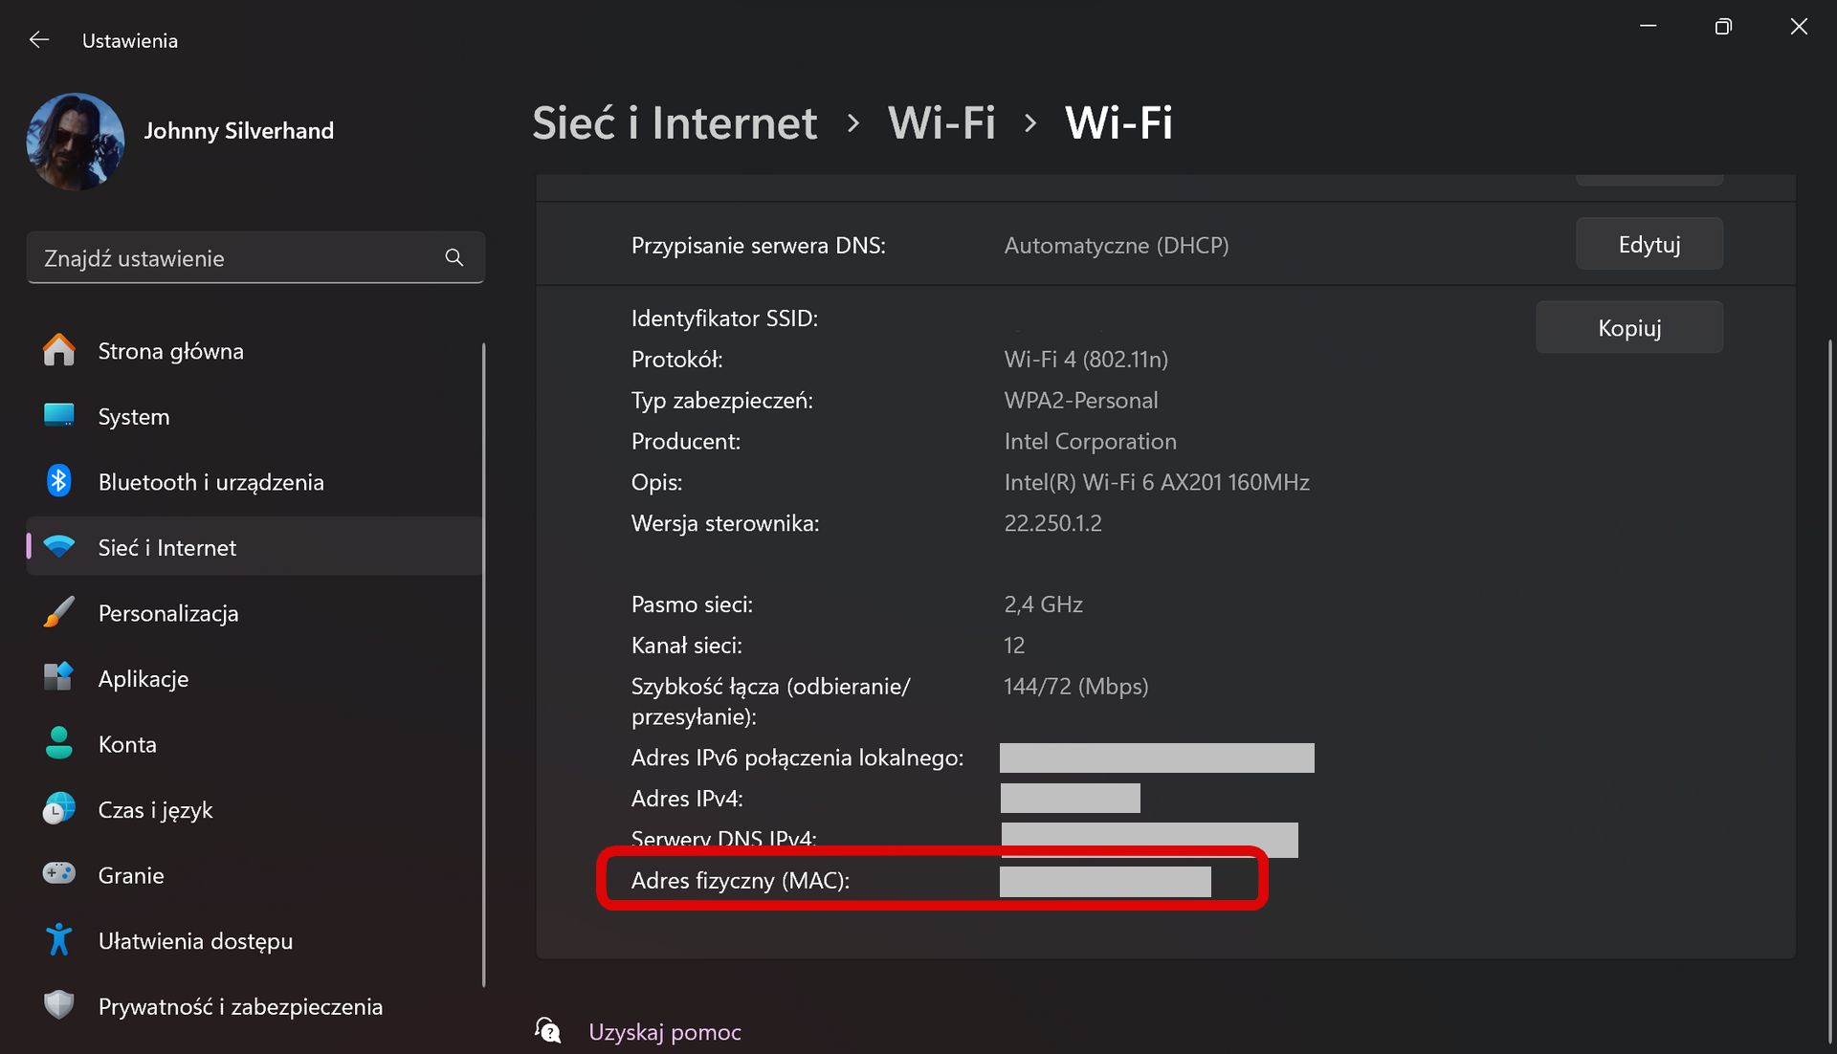The width and height of the screenshot is (1837, 1054).
Task: Go to Sieć i Internet breadcrumb
Action: pos(675,123)
